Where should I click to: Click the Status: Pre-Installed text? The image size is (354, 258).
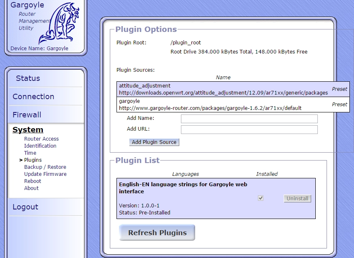coord(144,213)
